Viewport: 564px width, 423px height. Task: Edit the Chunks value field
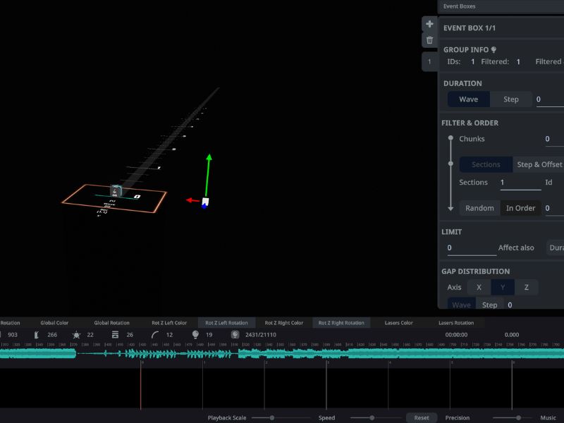pos(554,139)
